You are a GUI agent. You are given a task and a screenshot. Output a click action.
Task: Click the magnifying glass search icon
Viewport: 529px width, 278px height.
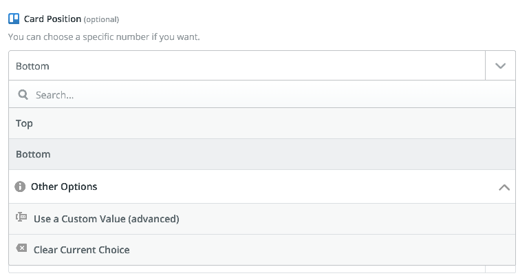(x=23, y=95)
